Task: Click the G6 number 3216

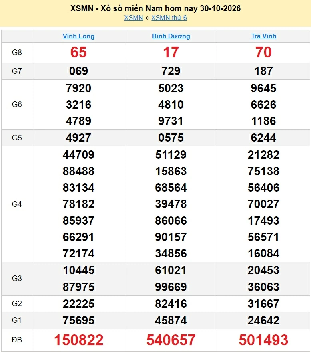Action: [x=78, y=105]
